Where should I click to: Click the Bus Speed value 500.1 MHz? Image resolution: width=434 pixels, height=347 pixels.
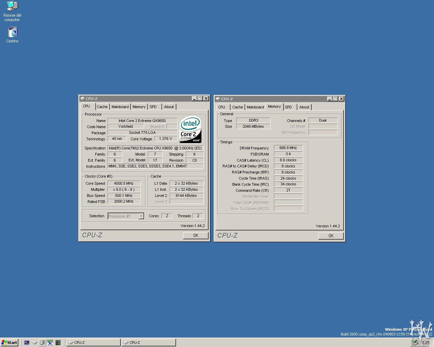(x=124, y=196)
